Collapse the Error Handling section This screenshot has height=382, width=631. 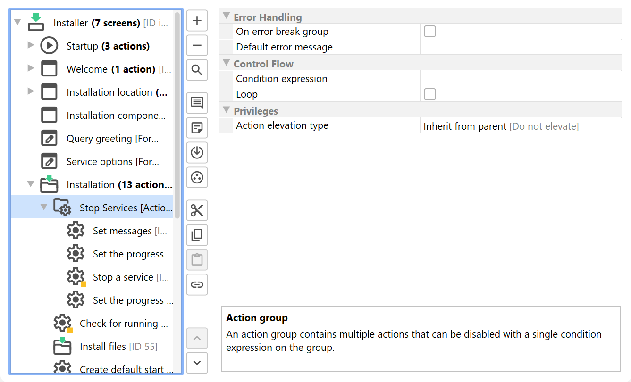tap(226, 17)
